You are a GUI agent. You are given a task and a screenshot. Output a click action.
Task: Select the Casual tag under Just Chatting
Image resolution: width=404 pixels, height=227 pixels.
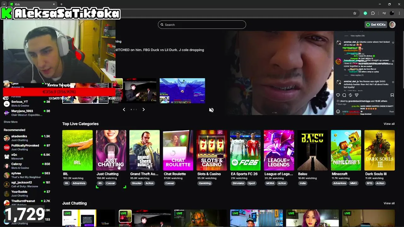[110, 183]
